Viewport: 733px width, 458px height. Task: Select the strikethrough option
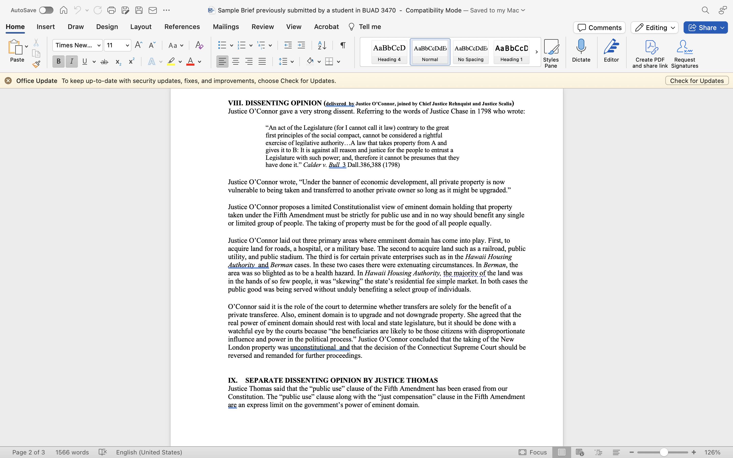click(x=104, y=62)
